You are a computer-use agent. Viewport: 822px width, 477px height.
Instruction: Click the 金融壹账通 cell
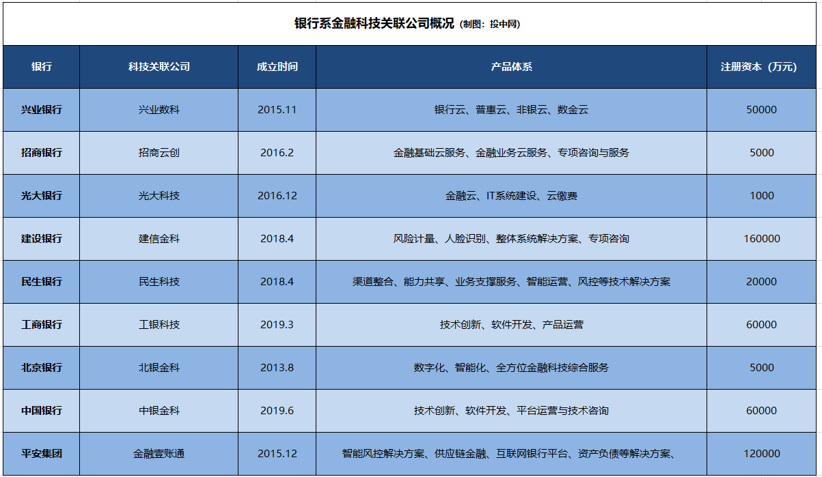click(x=159, y=454)
